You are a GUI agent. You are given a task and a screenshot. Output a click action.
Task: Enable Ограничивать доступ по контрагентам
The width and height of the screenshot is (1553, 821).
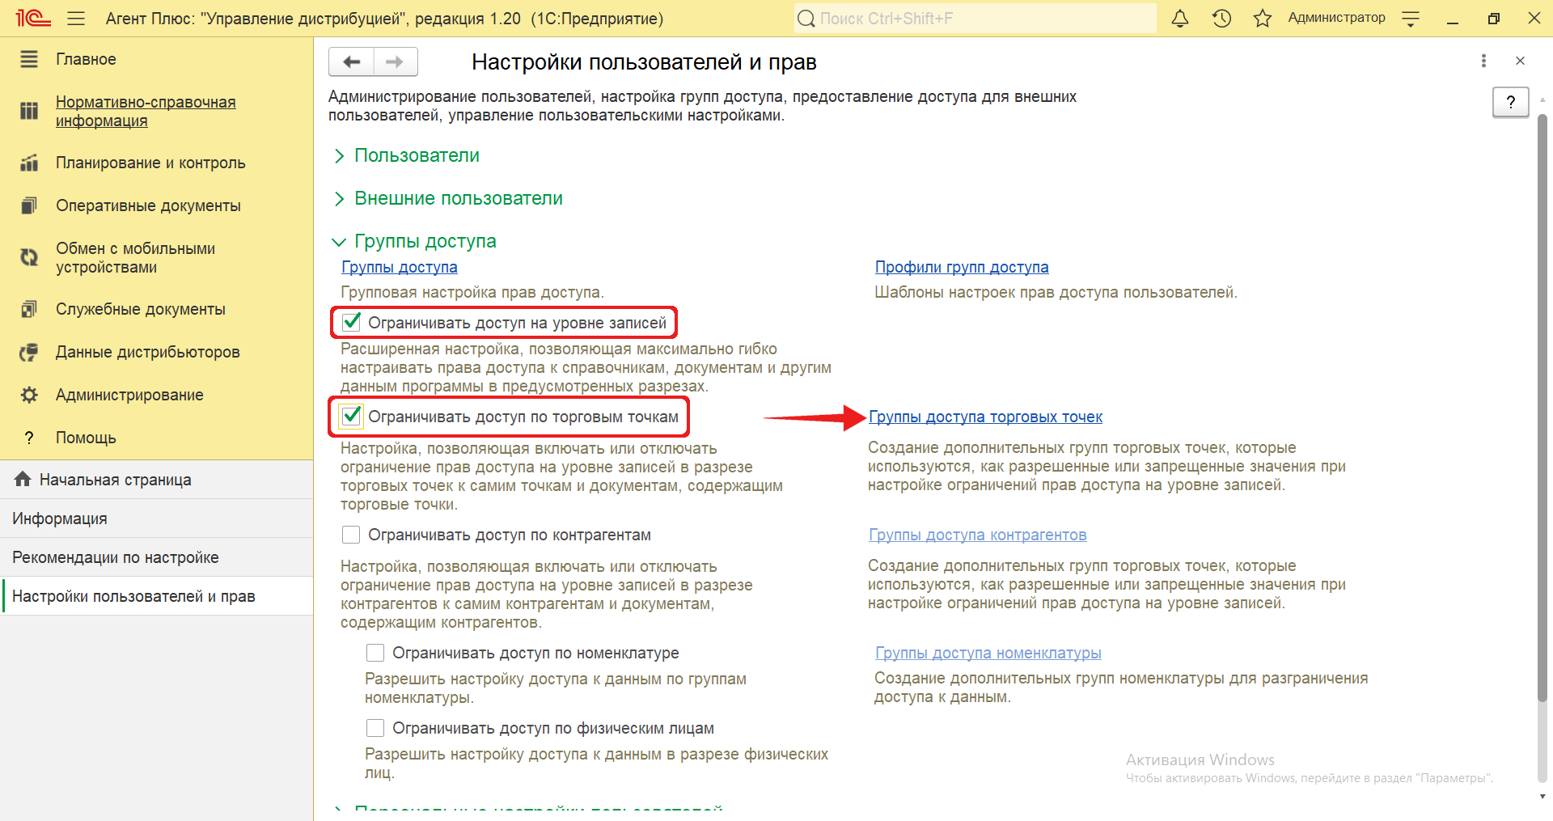click(x=351, y=535)
